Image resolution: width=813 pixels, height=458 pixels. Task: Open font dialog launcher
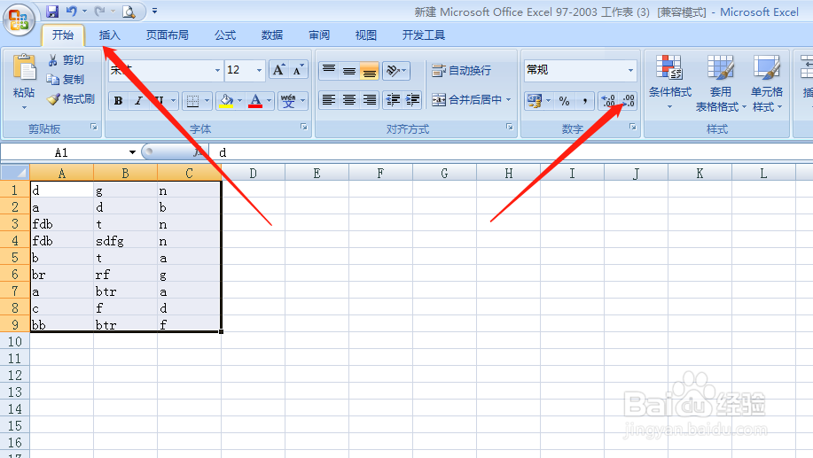pos(304,127)
